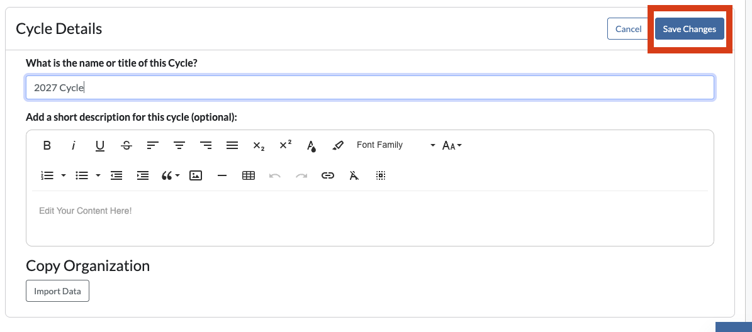
Task: Justify the text alignment
Action: pos(232,145)
